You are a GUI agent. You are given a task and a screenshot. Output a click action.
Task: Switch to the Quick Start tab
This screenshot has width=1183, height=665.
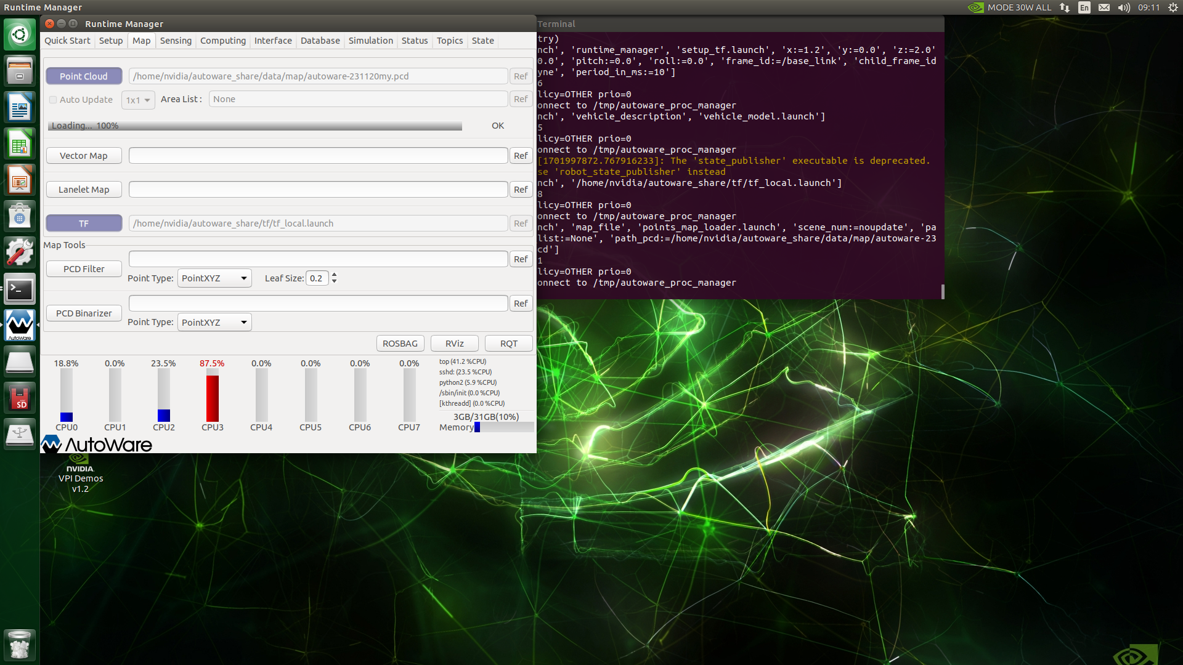(x=67, y=41)
